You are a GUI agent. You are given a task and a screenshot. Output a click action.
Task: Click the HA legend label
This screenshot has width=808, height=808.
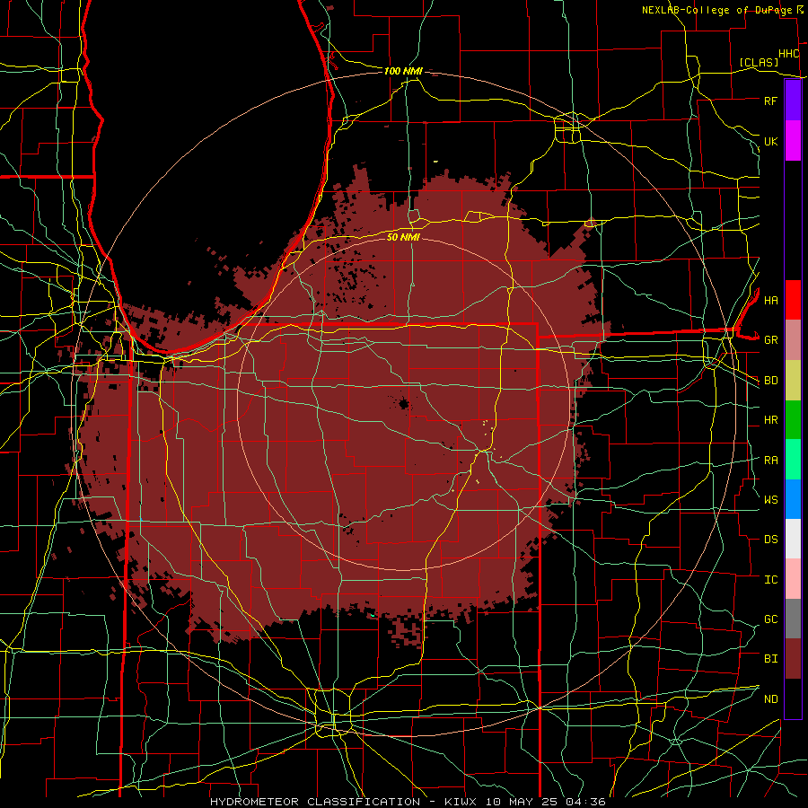pos(770,300)
